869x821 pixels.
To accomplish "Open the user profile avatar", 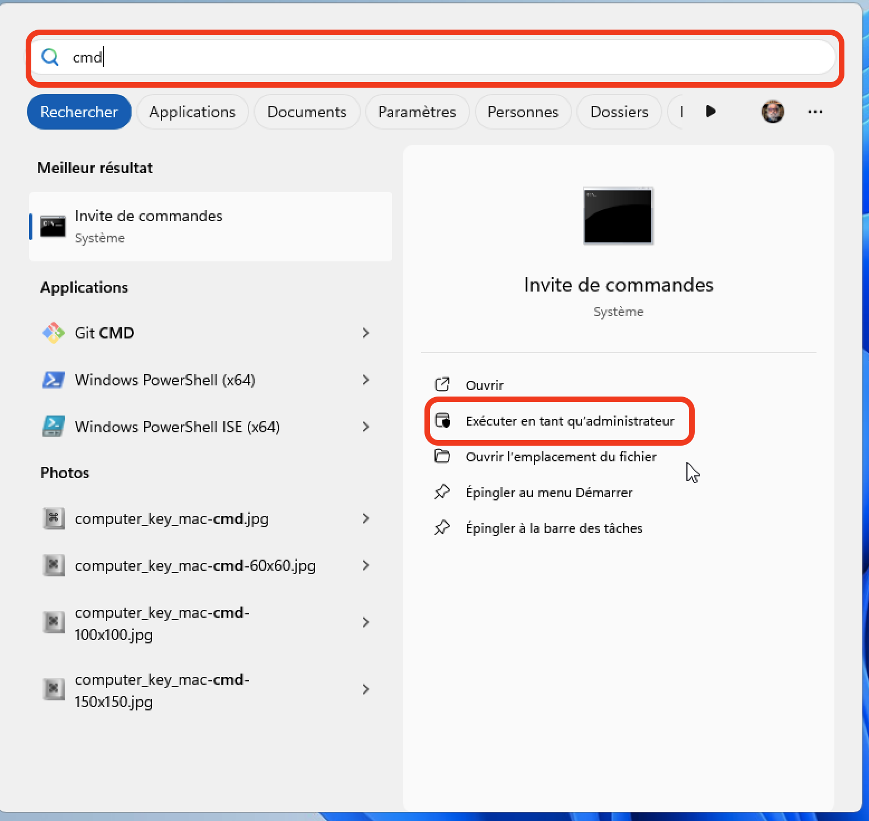I will (x=773, y=112).
